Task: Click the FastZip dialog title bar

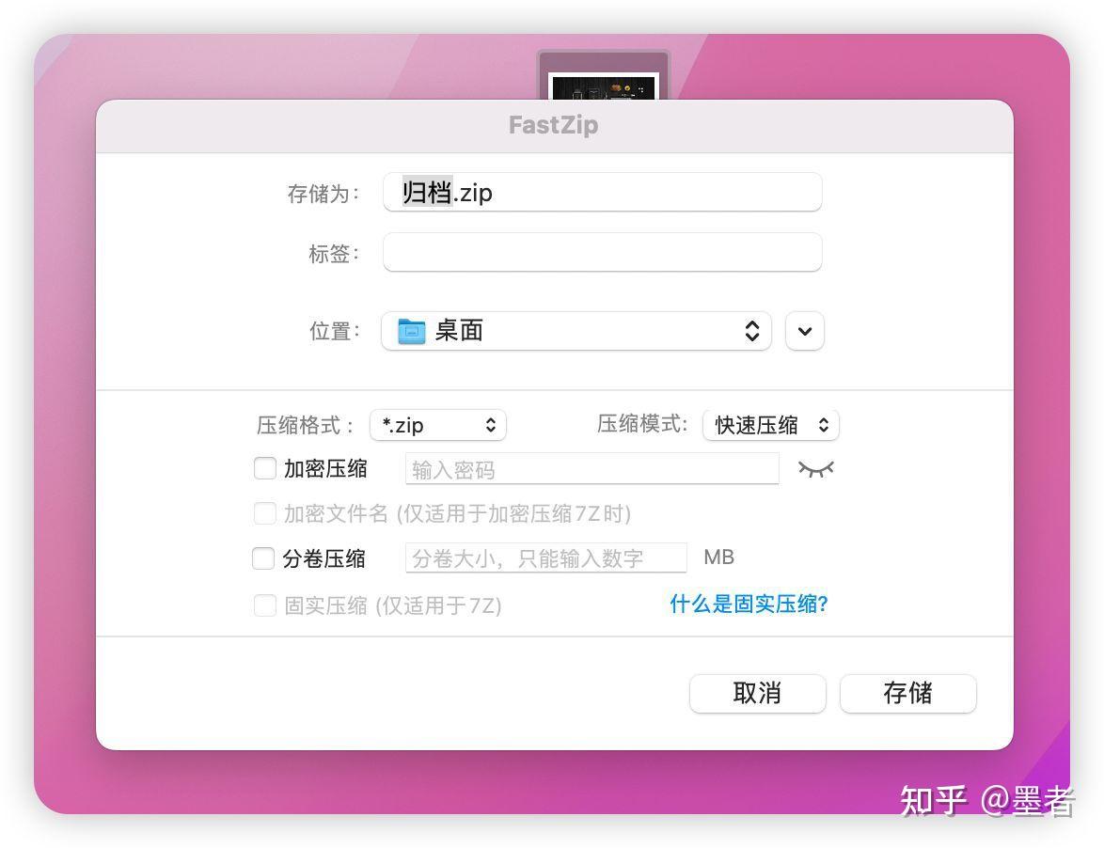Action: [x=553, y=124]
